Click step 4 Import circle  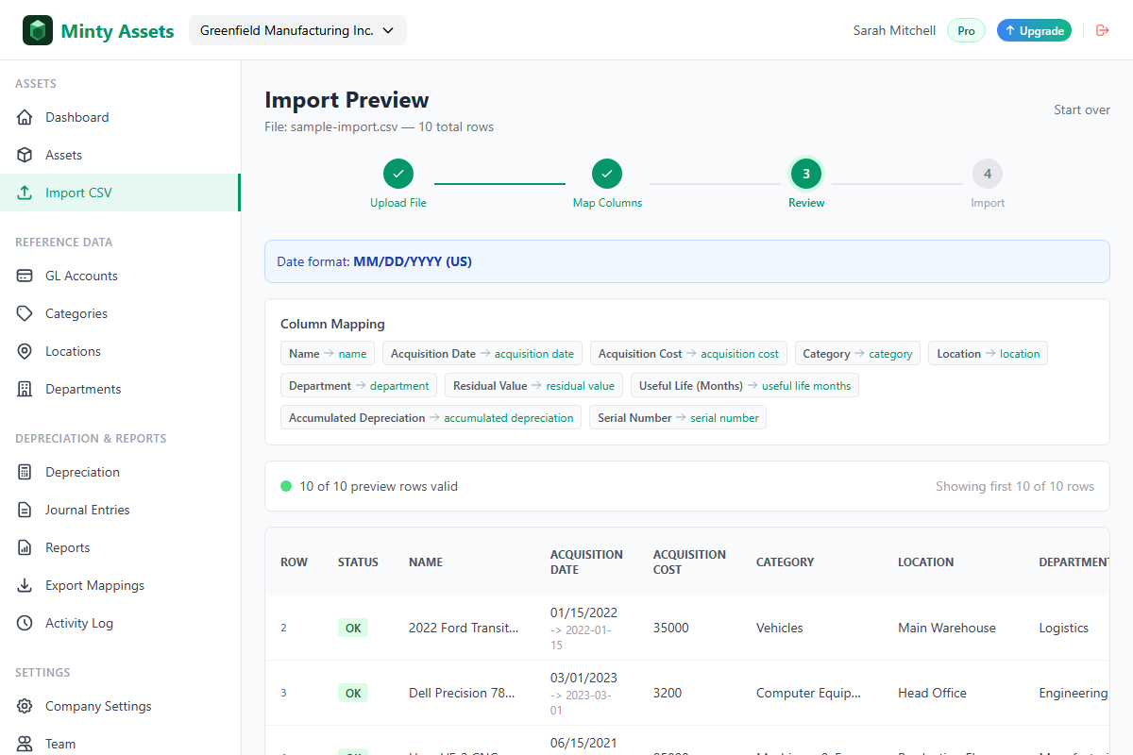[x=988, y=174]
